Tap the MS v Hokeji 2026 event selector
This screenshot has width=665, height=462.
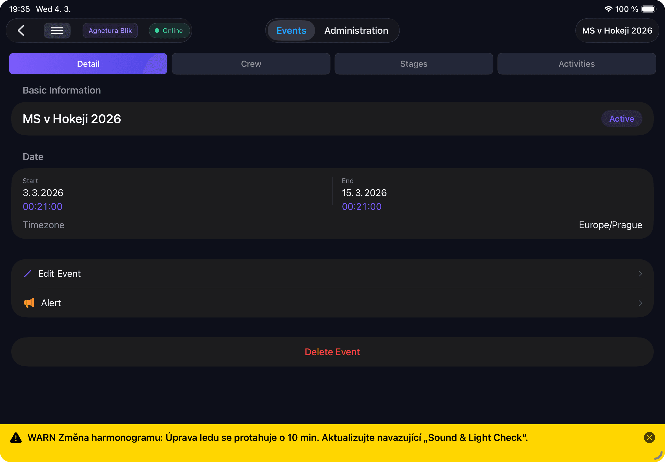pos(617,30)
